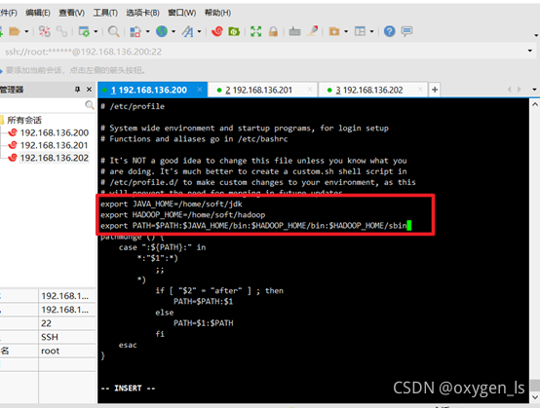This screenshot has height=408, width=540.
Task: Click the Reconnect chain-link icon
Action: click(61, 32)
